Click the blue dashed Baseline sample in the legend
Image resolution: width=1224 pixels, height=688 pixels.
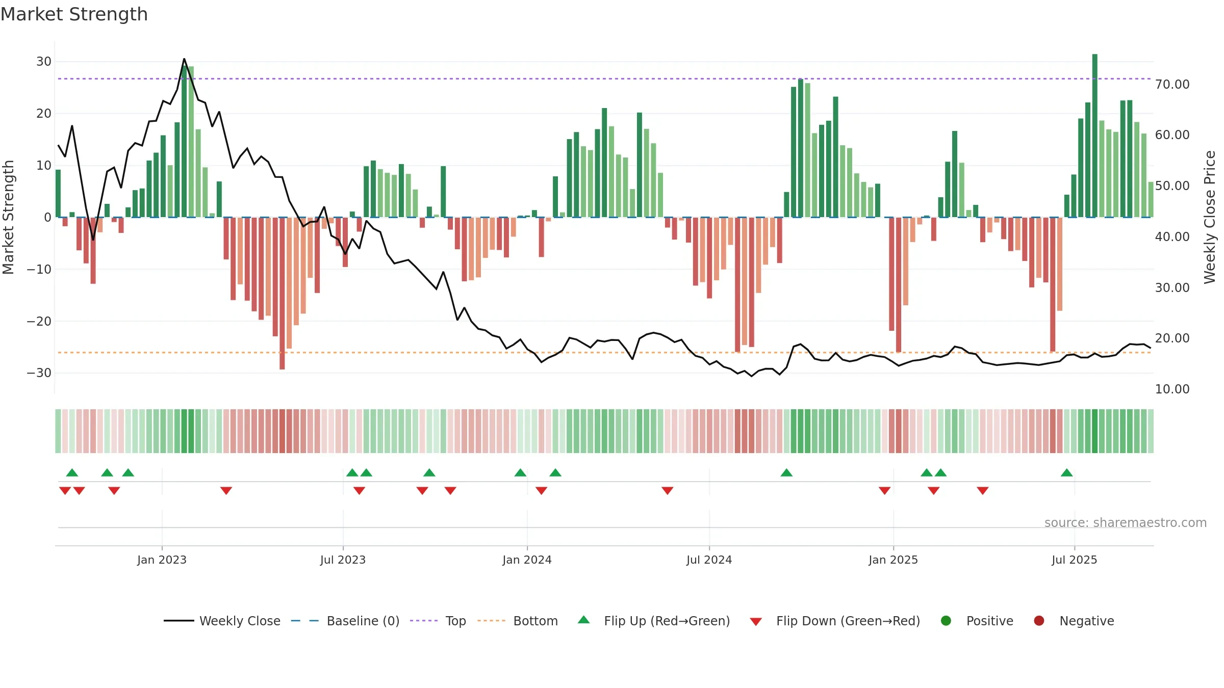[x=305, y=621]
